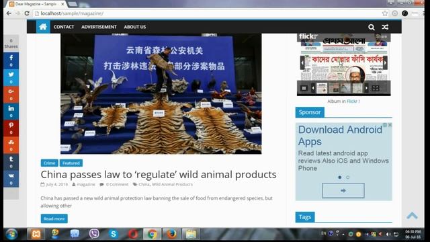Open the CONTACT menu item
Screen dimensions: 430x242
[x=64, y=27]
